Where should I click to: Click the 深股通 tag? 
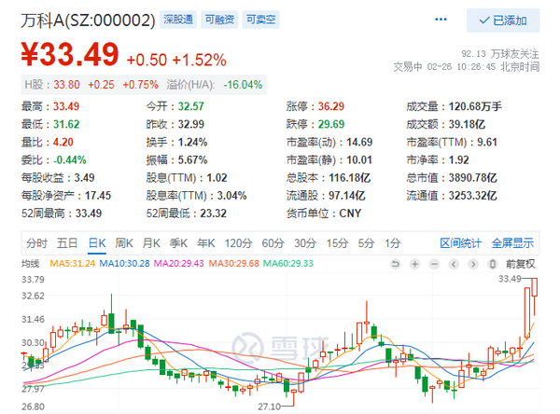pyautogui.click(x=178, y=20)
